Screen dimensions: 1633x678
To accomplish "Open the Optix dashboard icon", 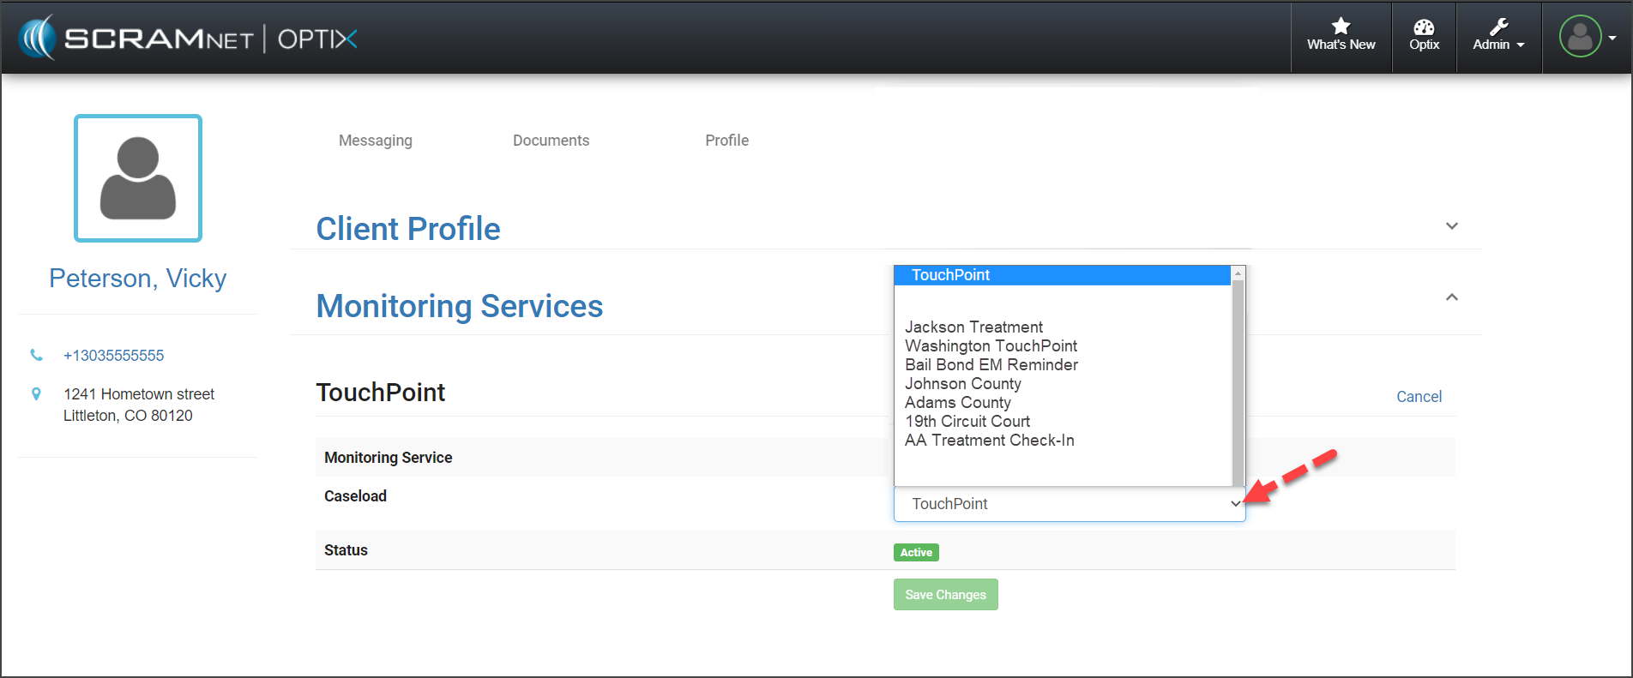I will [1424, 27].
